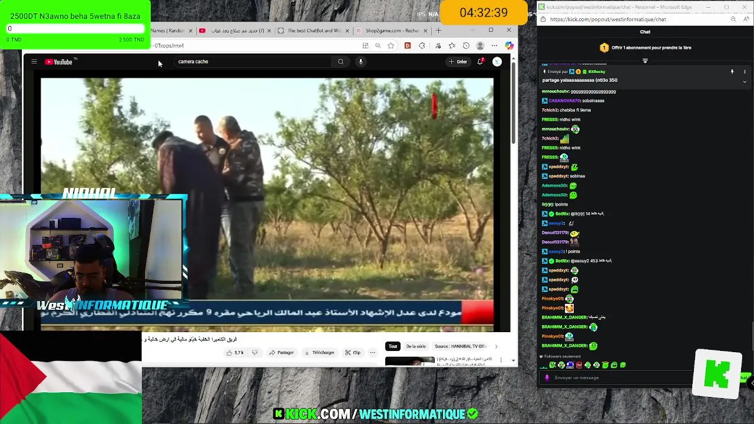The width and height of the screenshot is (754, 424).
Task: Click the Clip button under video
Action: pyautogui.click(x=353, y=353)
